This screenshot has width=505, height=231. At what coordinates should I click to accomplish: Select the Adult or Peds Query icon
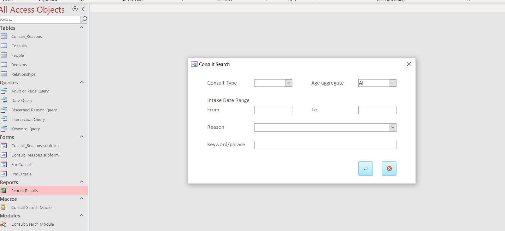[4, 91]
